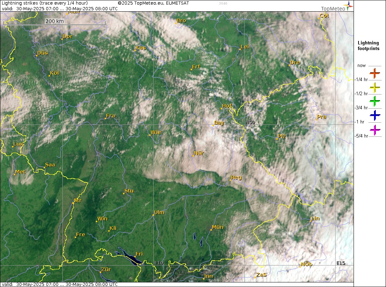Click the Düs city label
This screenshot has height=287, width=386.
point(43,53)
